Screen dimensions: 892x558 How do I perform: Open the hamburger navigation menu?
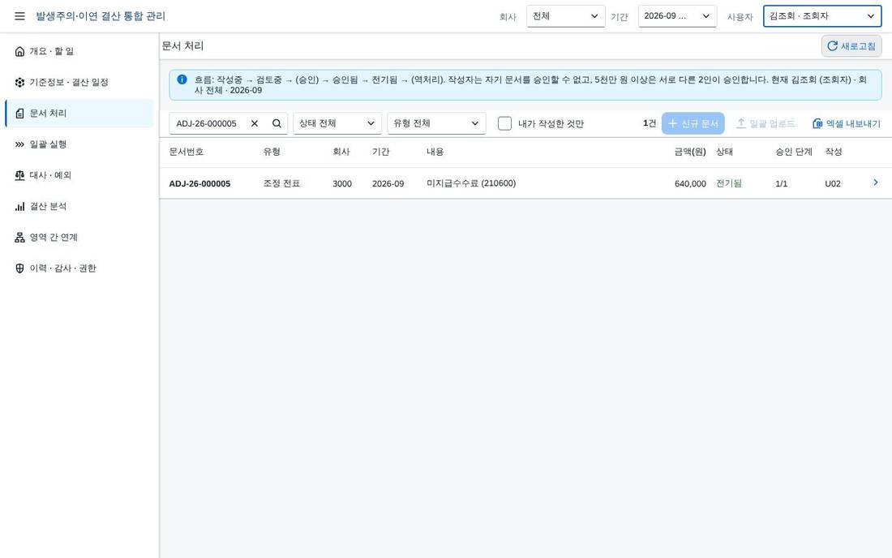point(19,16)
